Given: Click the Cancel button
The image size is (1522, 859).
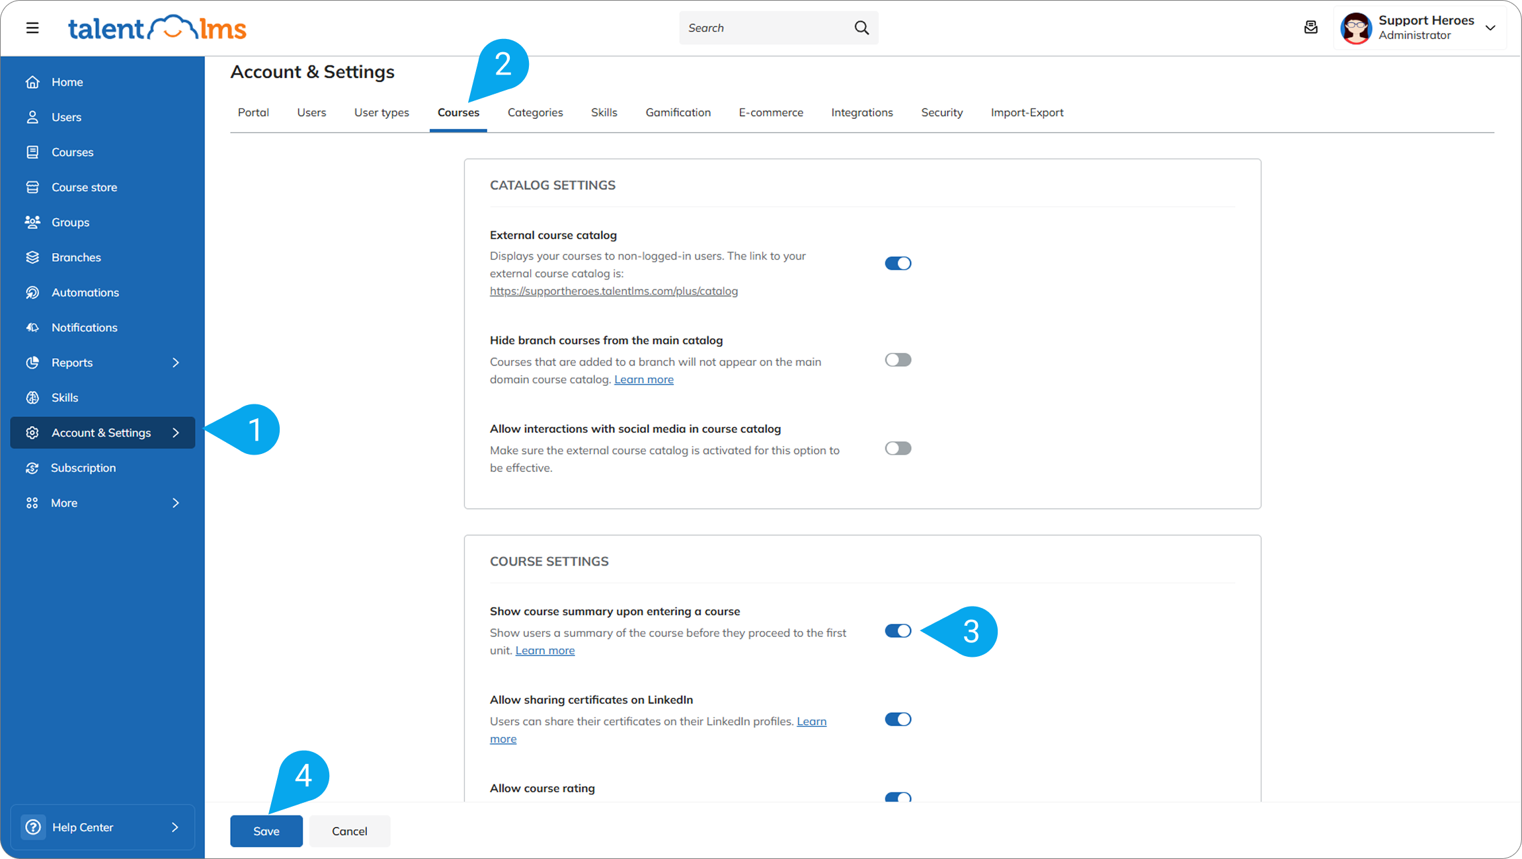Looking at the screenshot, I should (x=350, y=831).
